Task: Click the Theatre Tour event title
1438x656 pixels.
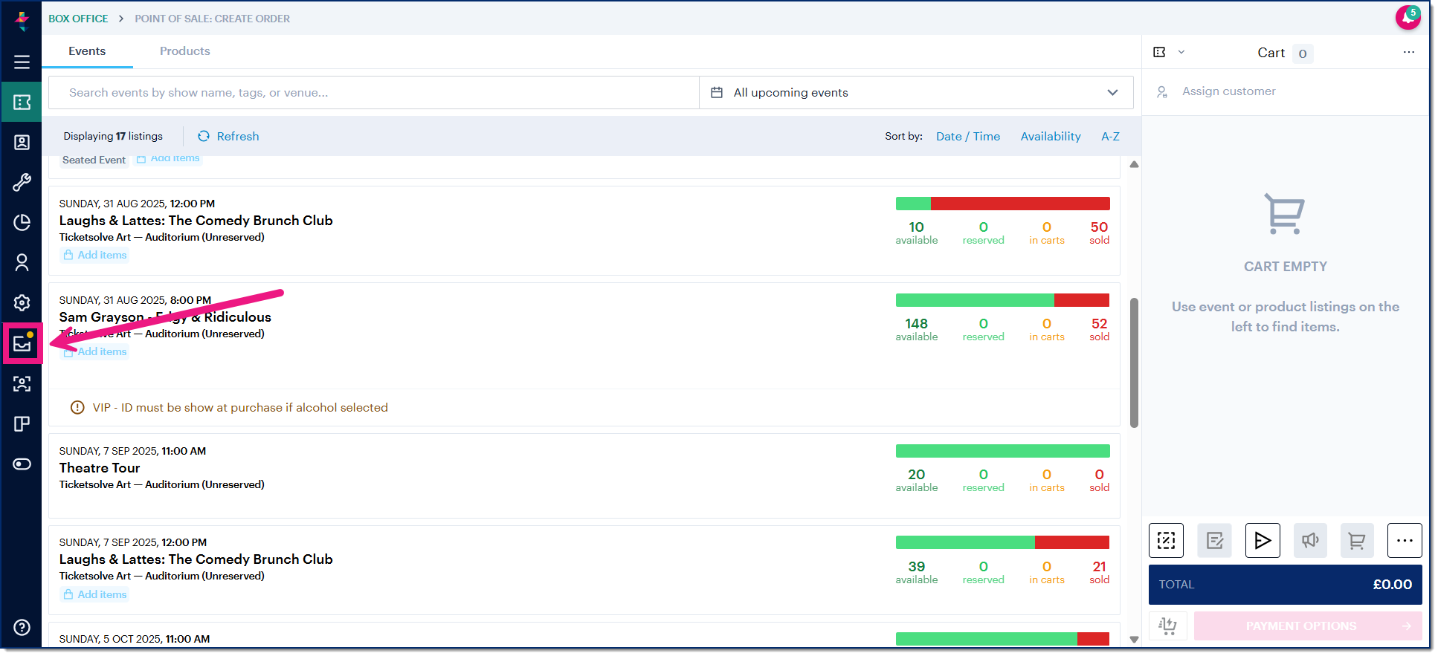Action: tap(100, 468)
